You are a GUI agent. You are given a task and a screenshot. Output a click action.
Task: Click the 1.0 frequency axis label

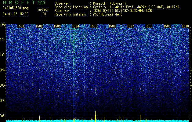(3, 55)
